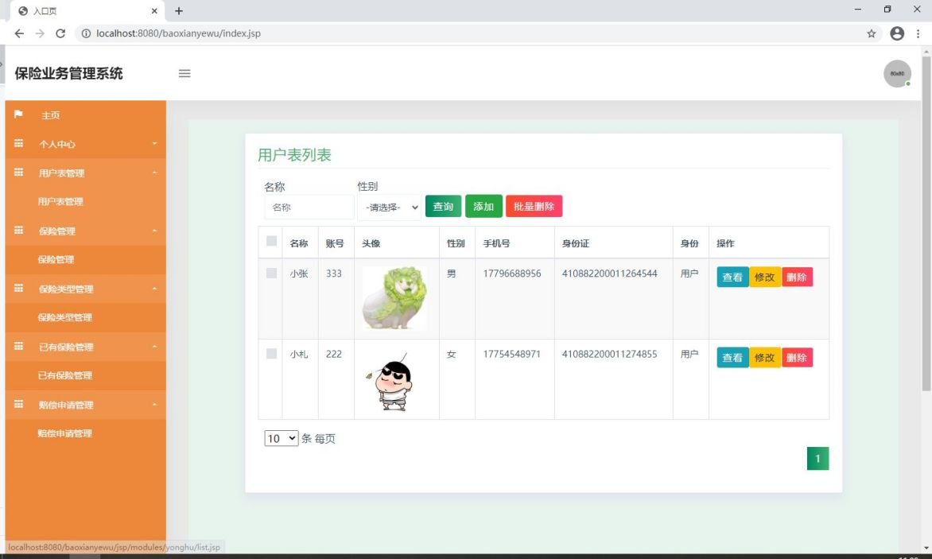Toggle the select-all checkbox in table header

272,241
